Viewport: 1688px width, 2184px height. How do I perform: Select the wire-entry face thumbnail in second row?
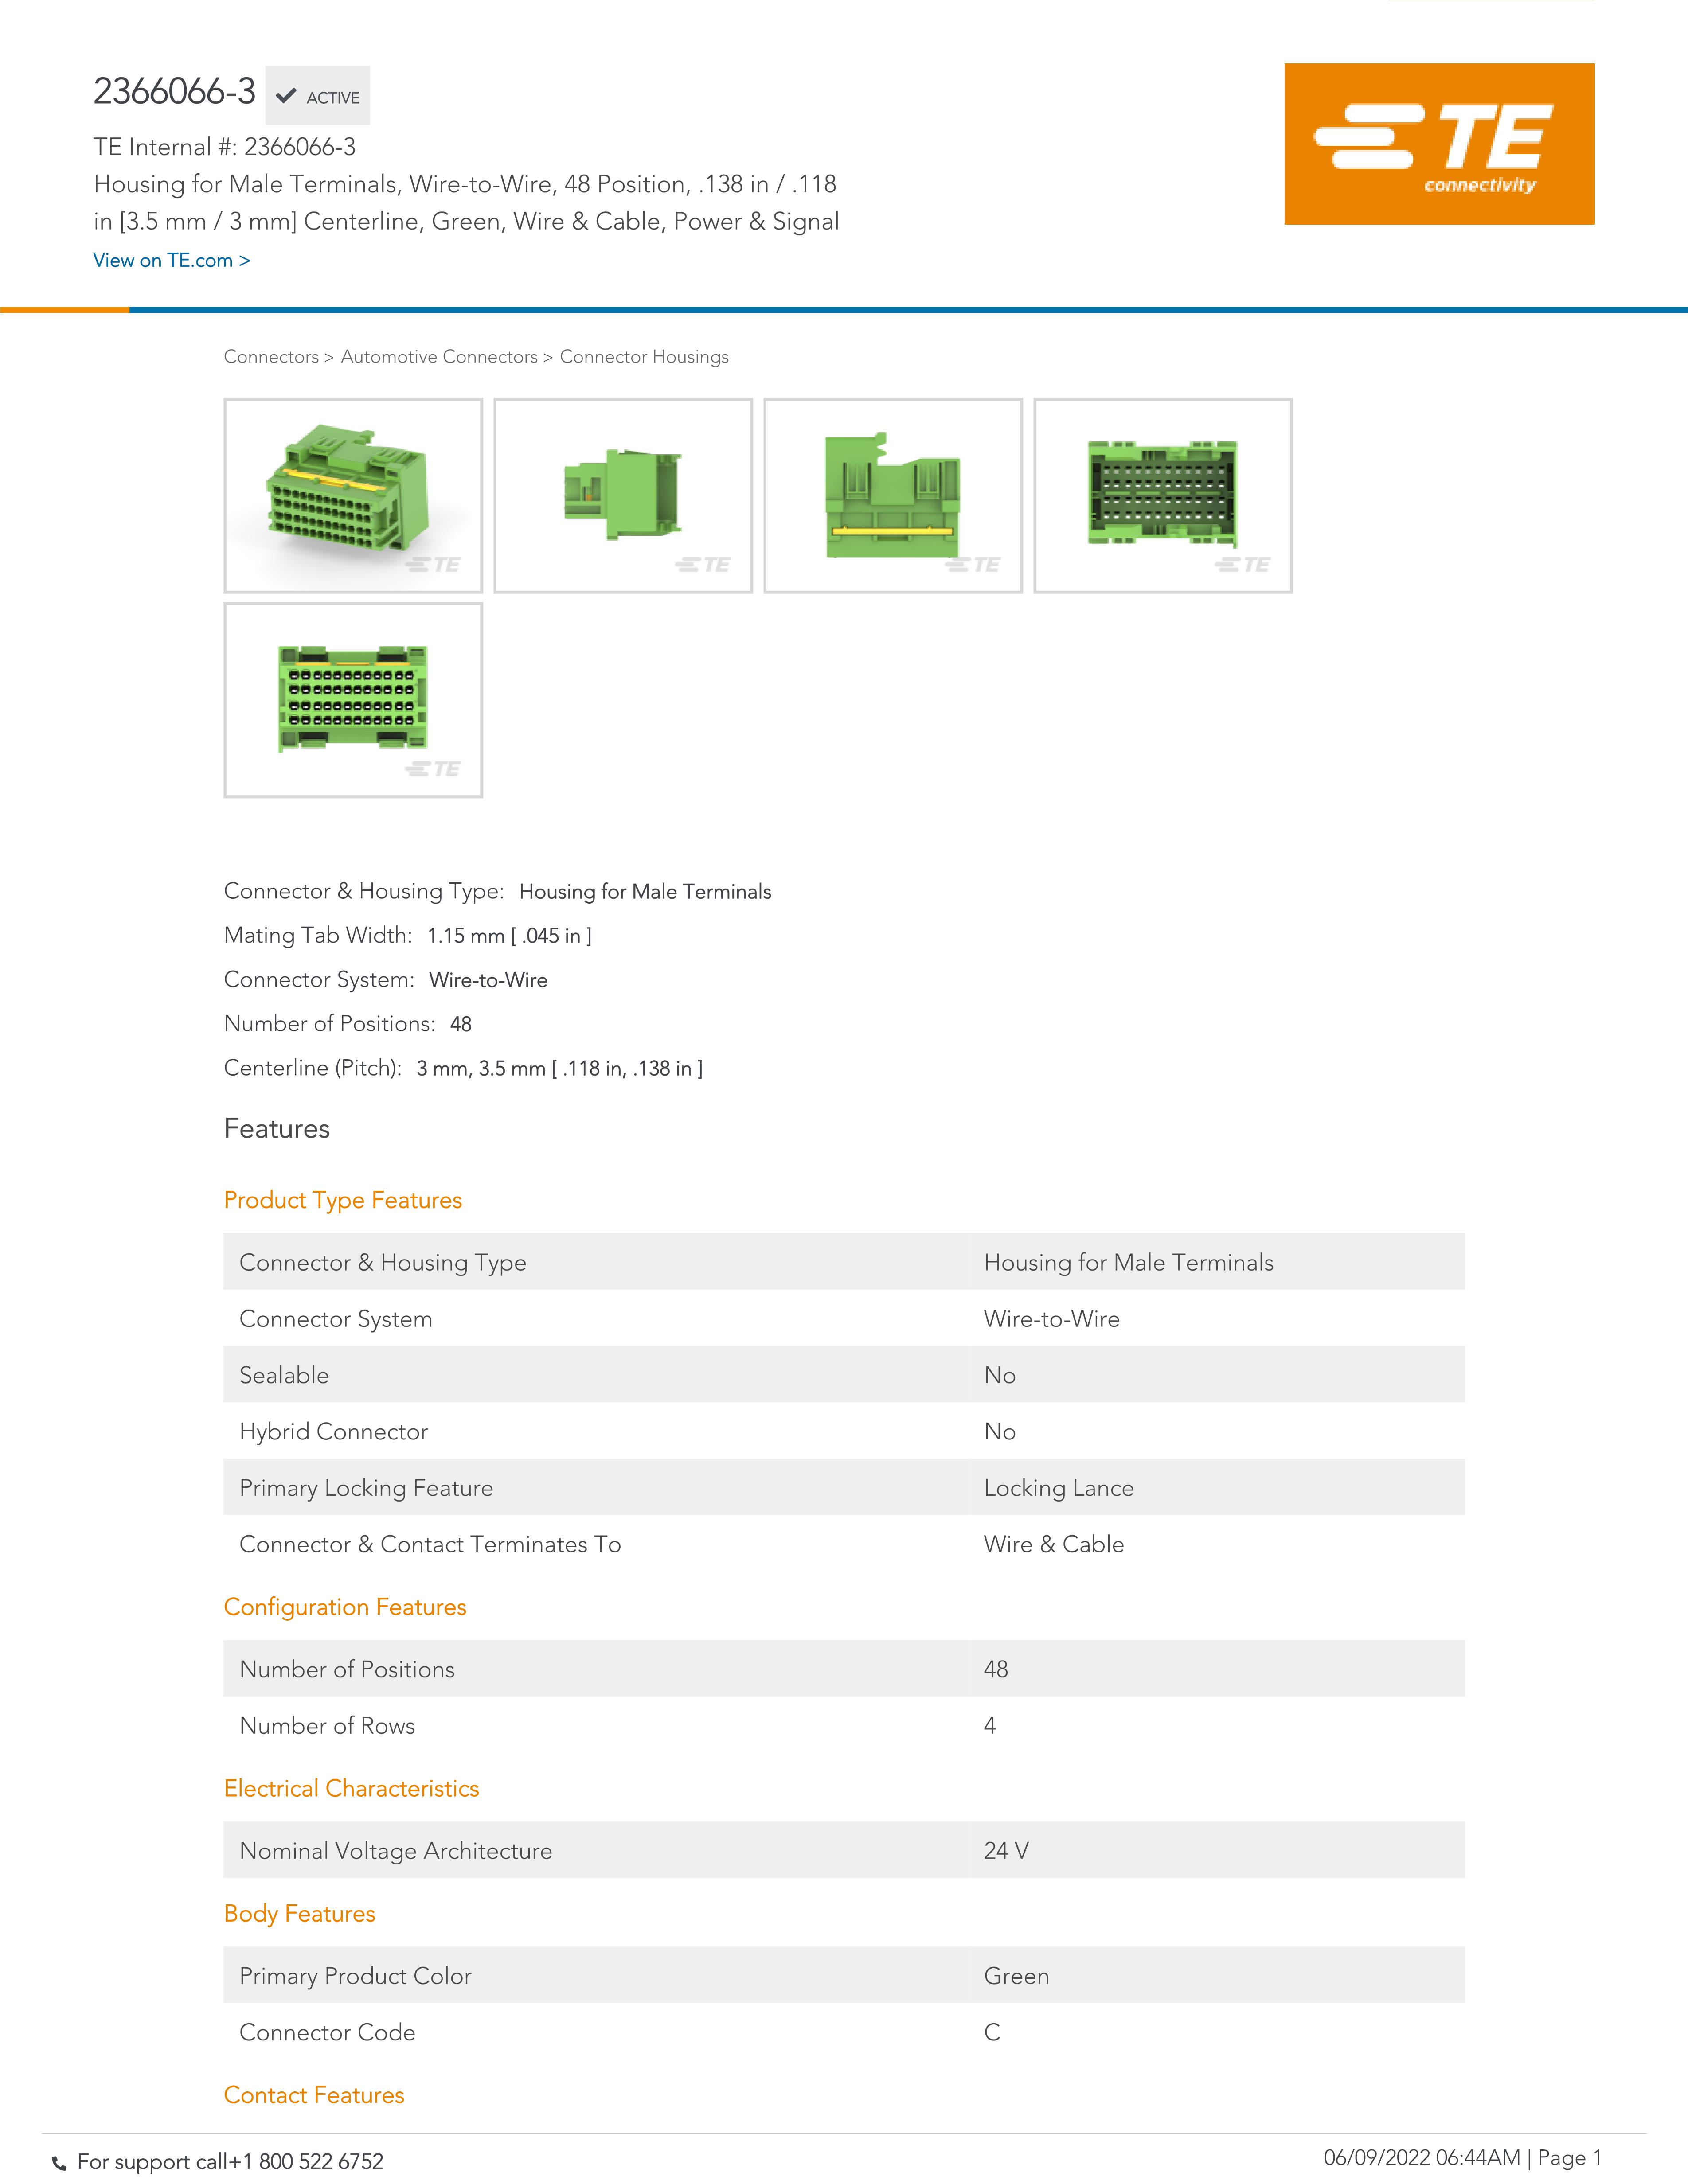353,699
